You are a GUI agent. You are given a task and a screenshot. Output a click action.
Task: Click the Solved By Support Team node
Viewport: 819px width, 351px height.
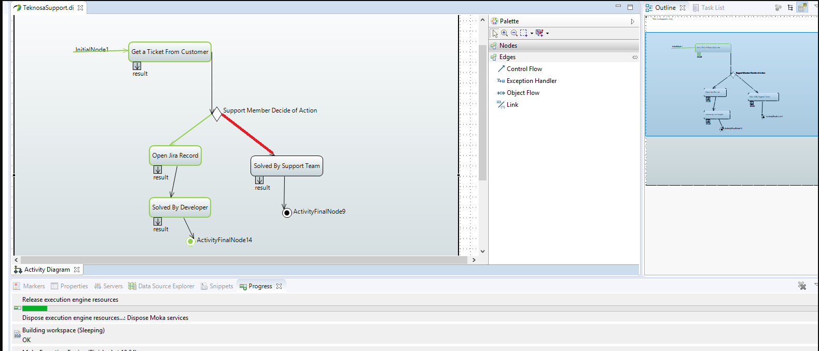point(287,166)
